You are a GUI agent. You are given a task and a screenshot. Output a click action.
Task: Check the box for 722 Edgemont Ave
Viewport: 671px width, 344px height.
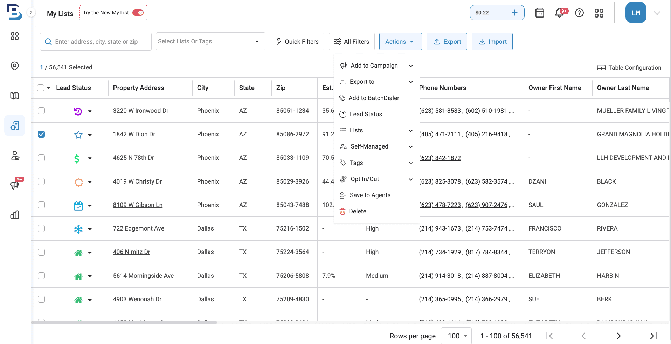41,228
